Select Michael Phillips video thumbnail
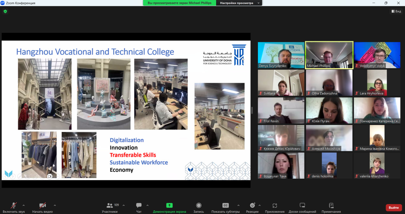405x214 pixels. (329, 55)
